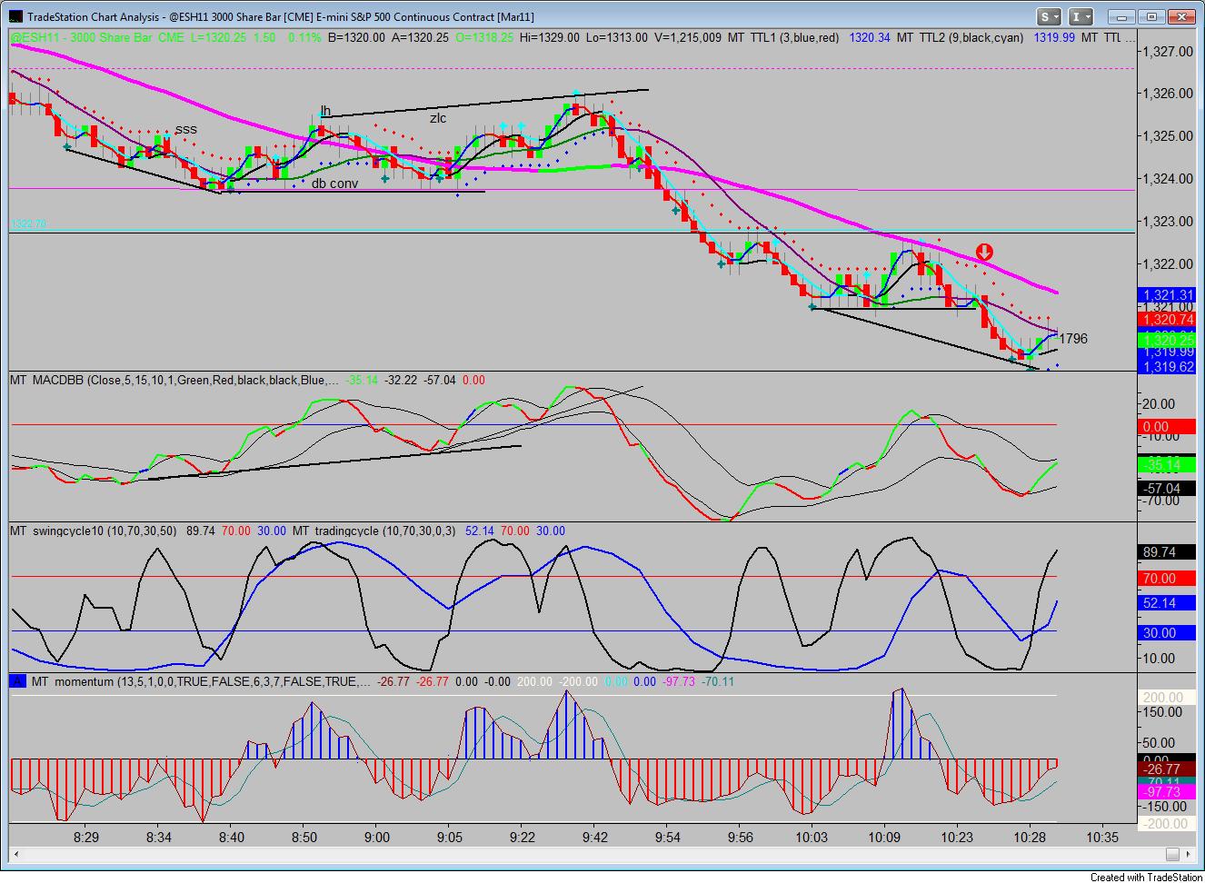The image size is (1205, 883).
Task: Select the '@ESH11 - 3000 Share Bar' status text
Action: click(x=82, y=37)
